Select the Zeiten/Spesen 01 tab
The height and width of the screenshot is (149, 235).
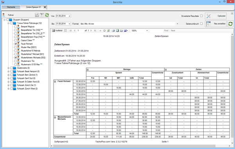[x=33, y=7]
